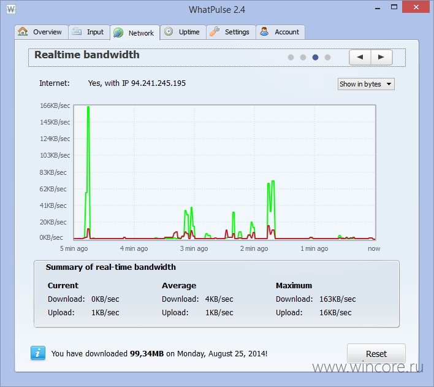
Task: Close the WhatPulse window
Action: click(416, 7)
